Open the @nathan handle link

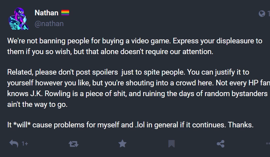point(49,24)
